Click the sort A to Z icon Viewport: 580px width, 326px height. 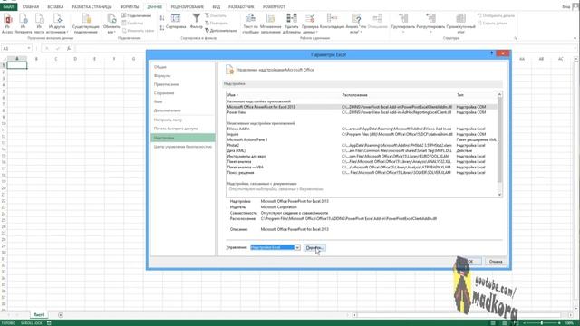162,18
